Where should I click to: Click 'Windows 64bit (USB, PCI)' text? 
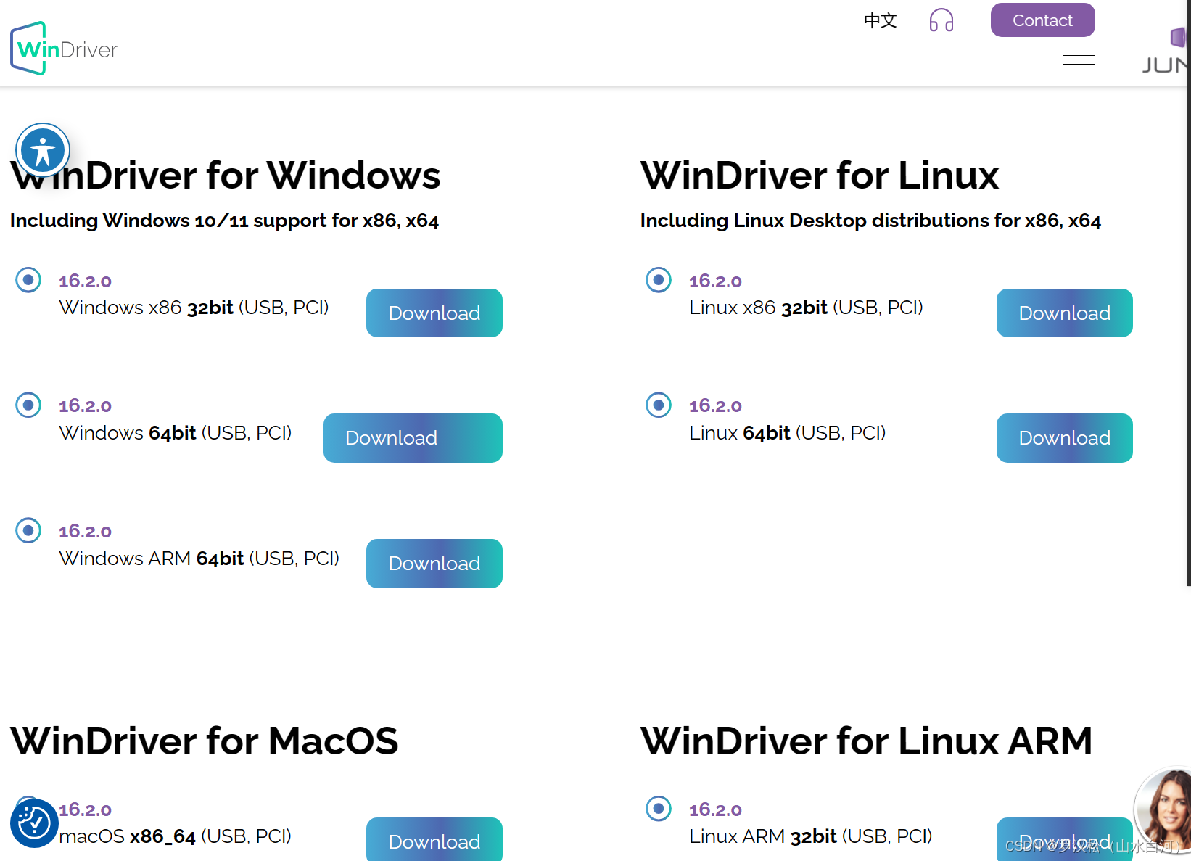click(175, 433)
